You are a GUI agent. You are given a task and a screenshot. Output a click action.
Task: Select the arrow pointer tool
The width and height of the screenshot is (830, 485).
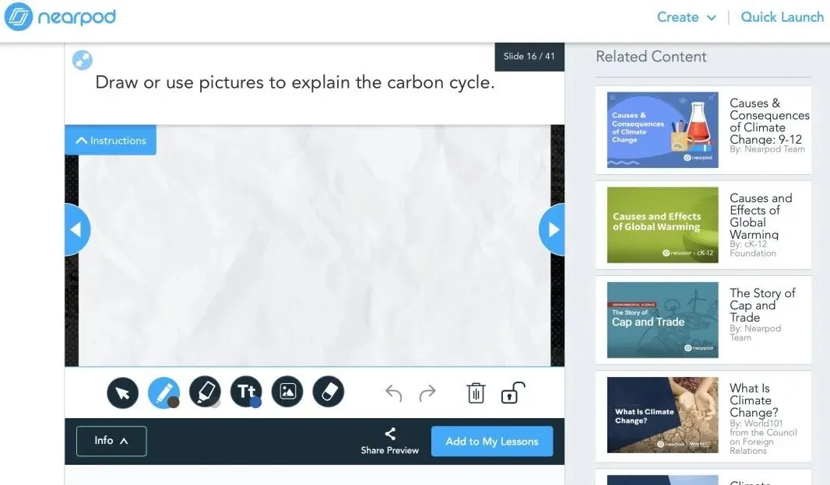[x=123, y=393]
